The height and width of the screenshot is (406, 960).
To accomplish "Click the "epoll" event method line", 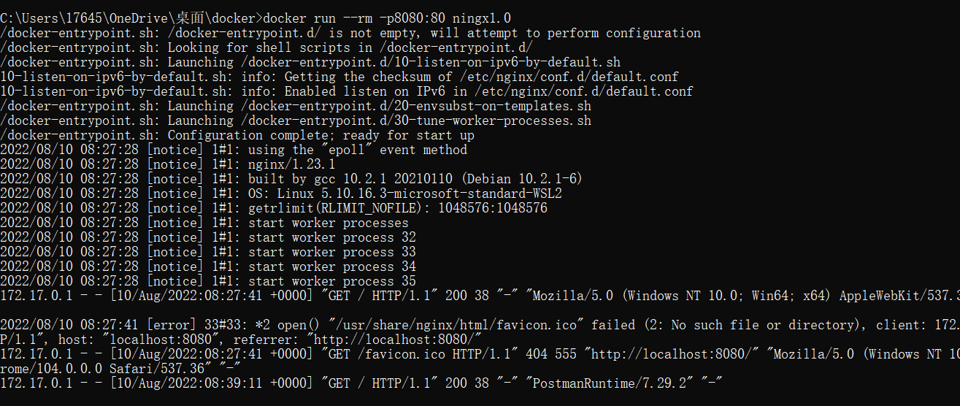I will (x=357, y=150).
